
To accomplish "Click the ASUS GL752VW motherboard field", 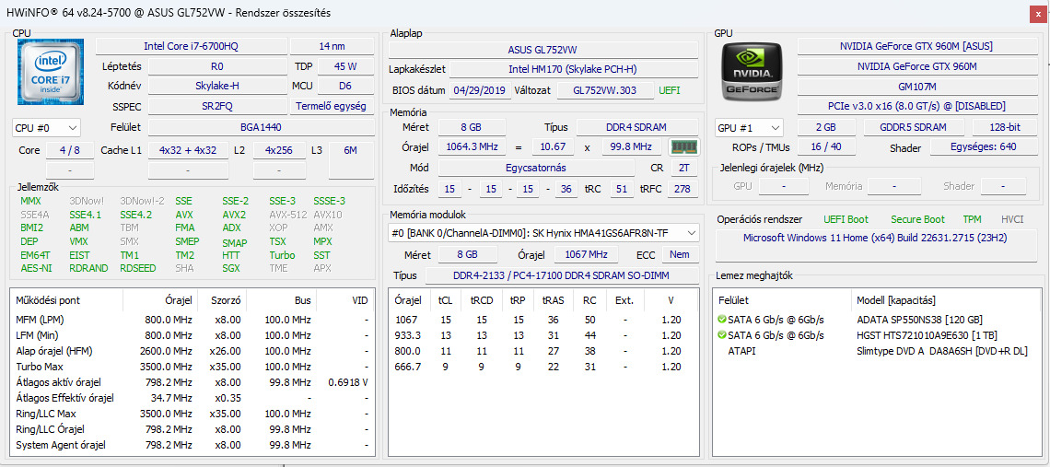I will [x=543, y=50].
